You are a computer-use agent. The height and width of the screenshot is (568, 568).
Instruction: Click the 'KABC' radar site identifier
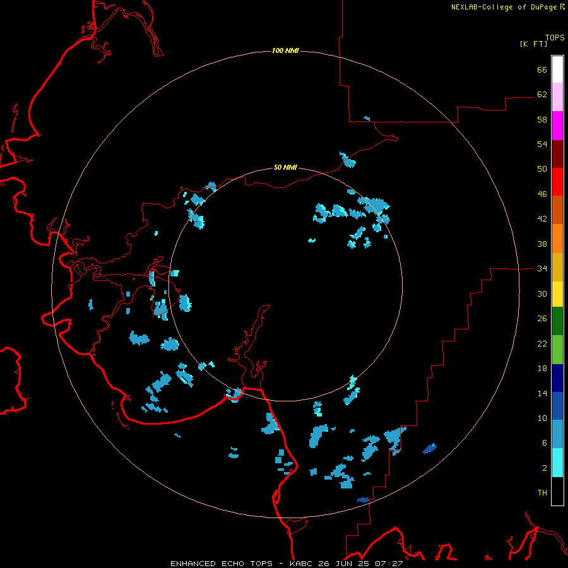302,564
